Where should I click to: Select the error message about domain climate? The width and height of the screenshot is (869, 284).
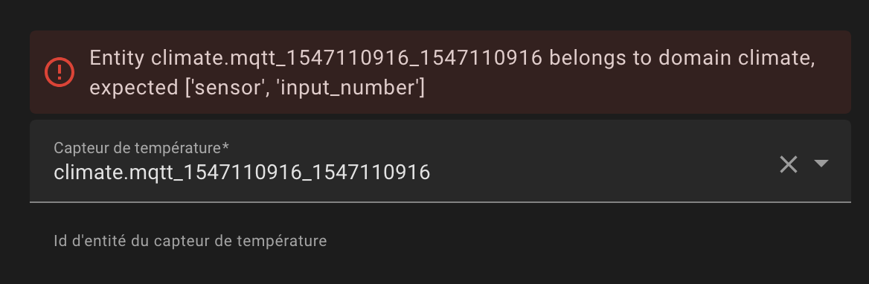point(452,73)
